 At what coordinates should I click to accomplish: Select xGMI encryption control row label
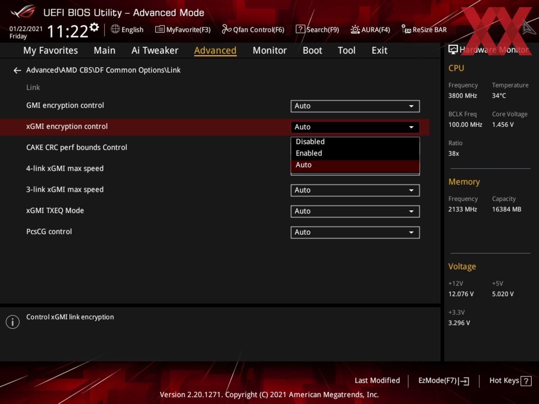[67, 126]
